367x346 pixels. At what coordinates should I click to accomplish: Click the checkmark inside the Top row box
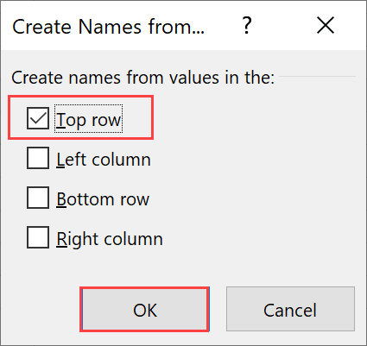38,118
